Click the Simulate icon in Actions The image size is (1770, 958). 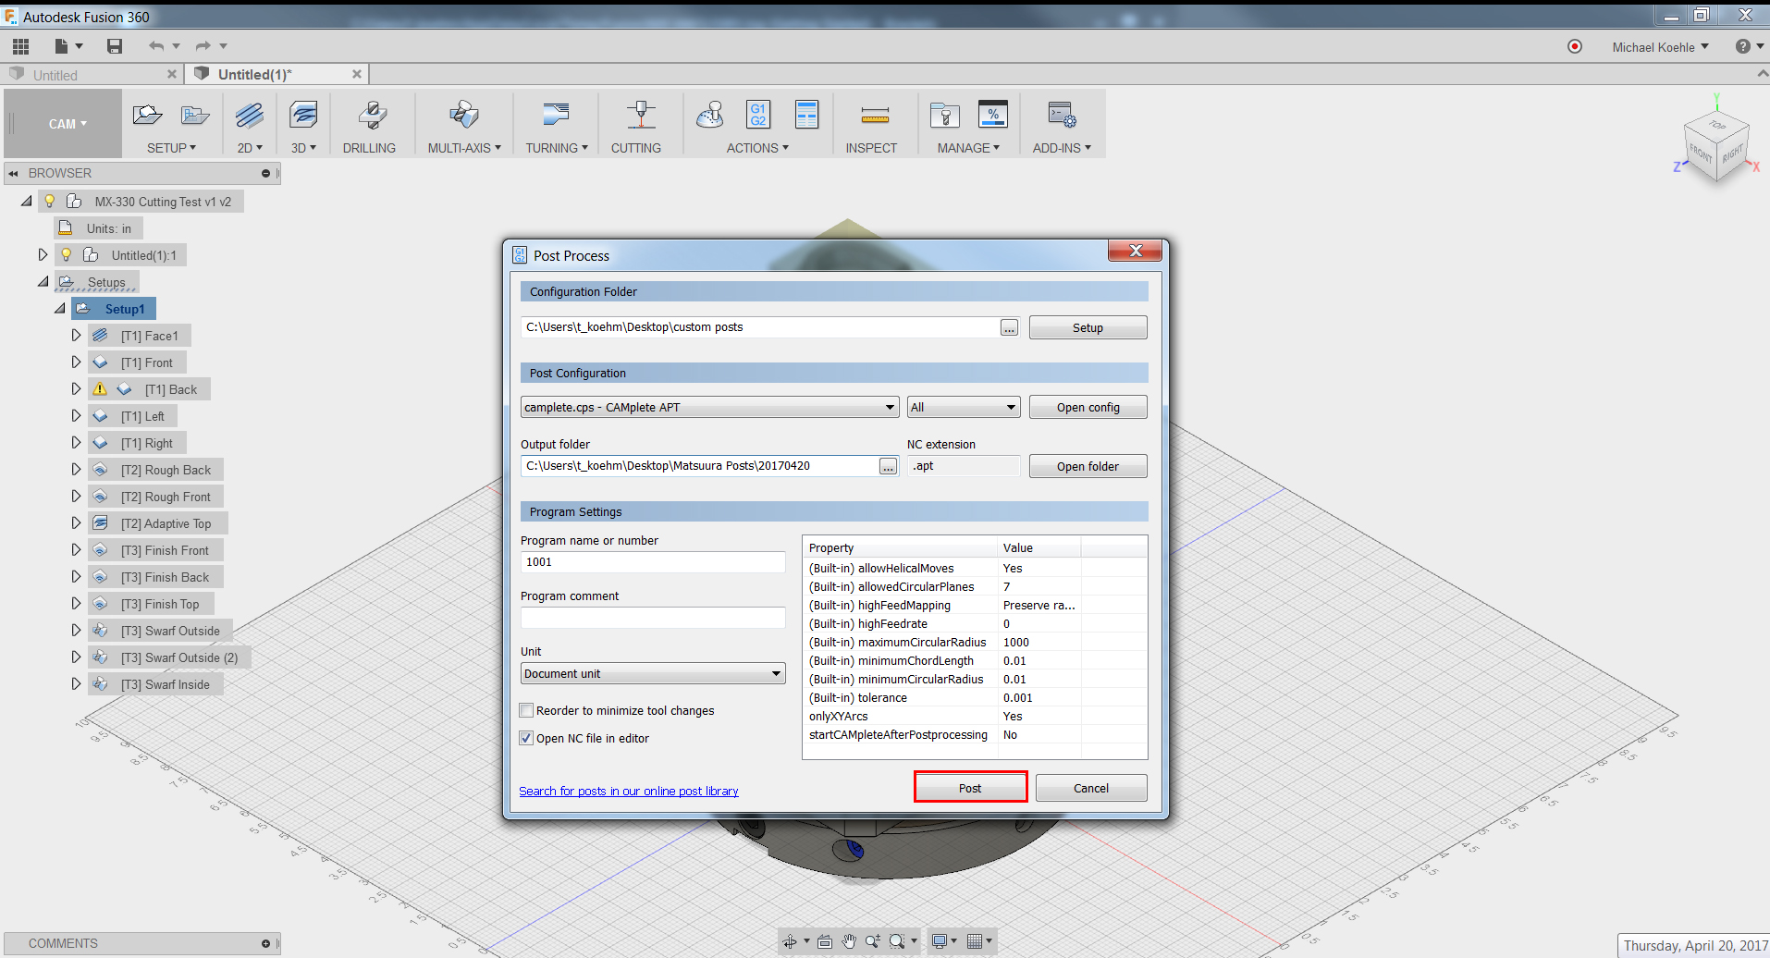pyautogui.click(x=710, y=115)
